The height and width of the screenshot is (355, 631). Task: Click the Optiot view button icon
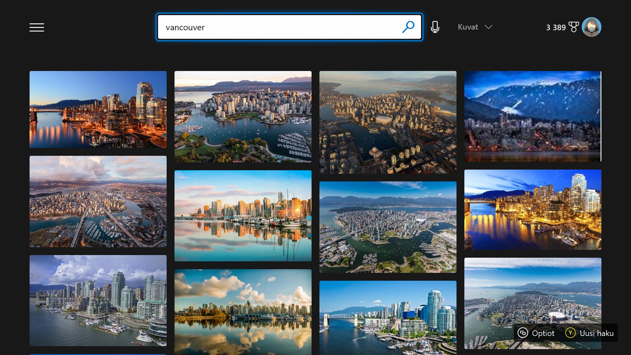[x=523, y=333]
